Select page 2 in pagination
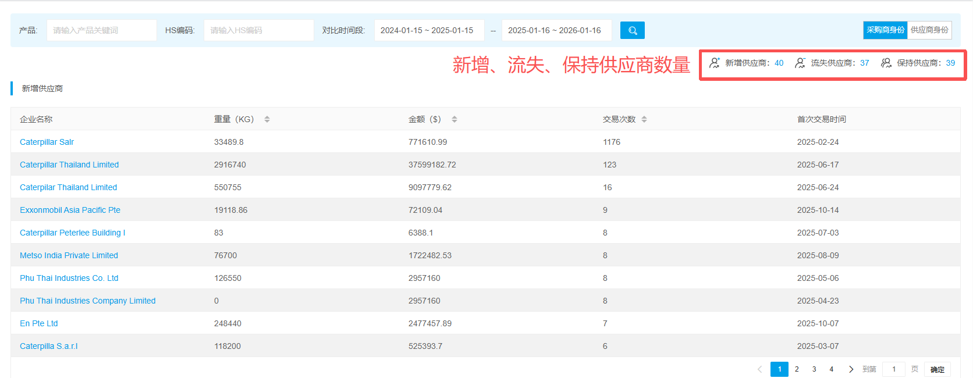 (x=797, y=369)
